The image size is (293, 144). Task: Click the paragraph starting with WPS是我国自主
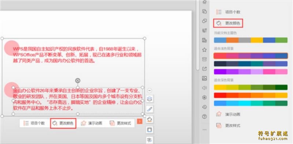pos(77,55)
